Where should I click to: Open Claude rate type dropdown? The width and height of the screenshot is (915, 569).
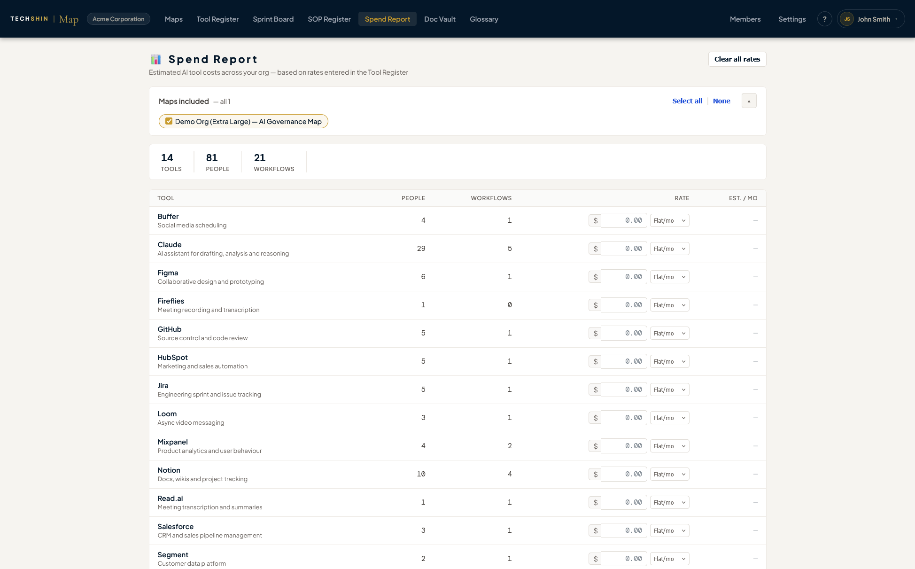[669, 249]
